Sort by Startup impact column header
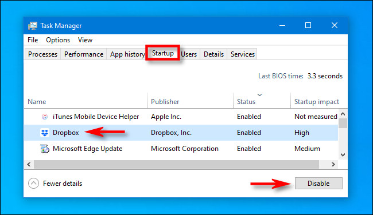Viewport: 373px width, 215px height. 317,101
